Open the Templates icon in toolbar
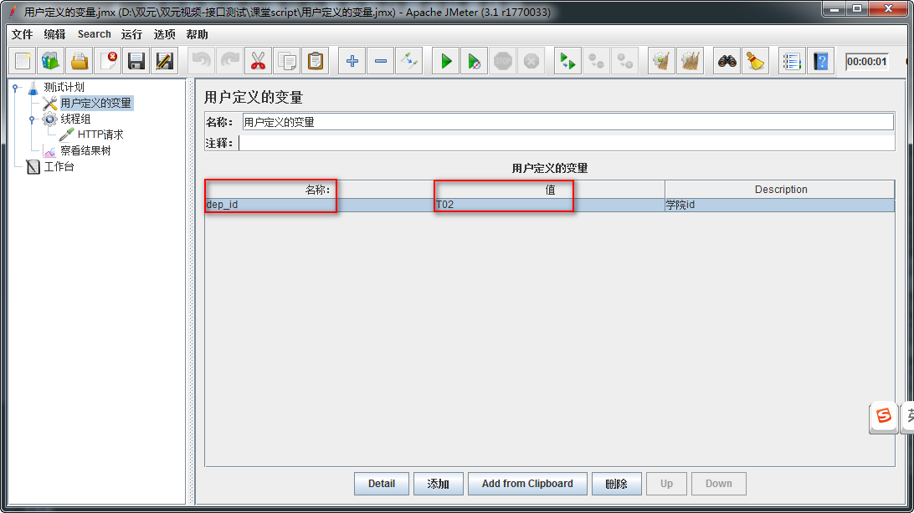 tap(51, 61)
